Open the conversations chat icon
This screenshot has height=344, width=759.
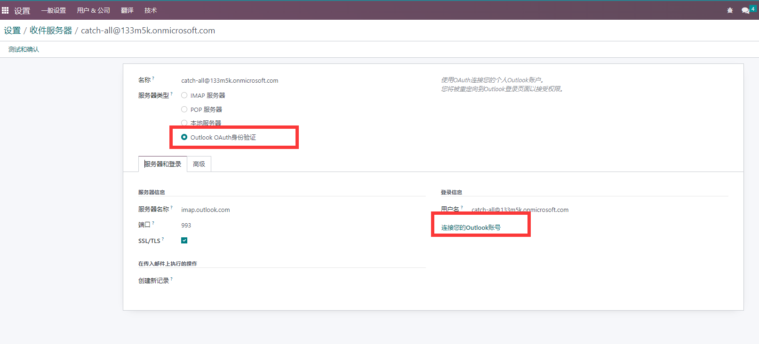745,10
